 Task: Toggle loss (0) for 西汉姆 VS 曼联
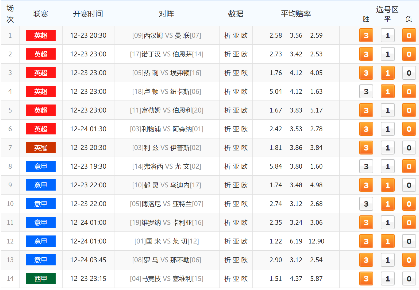pos(409,35)
